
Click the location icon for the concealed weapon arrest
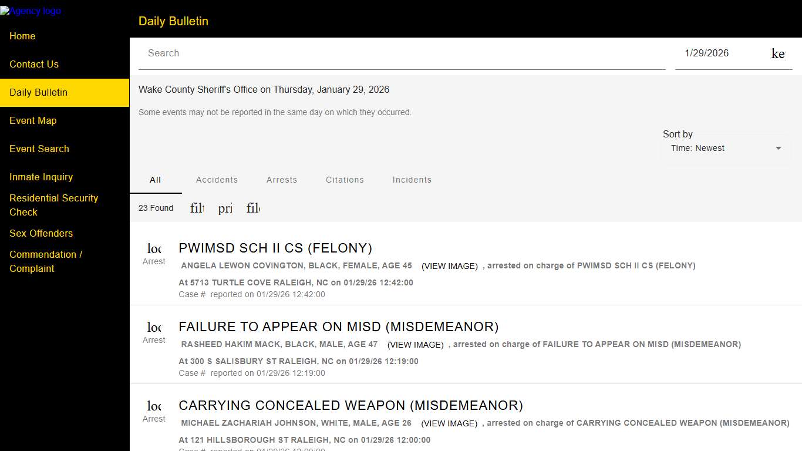tap(153, 406)
